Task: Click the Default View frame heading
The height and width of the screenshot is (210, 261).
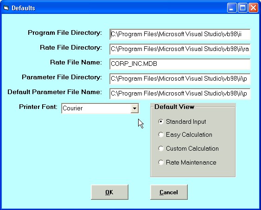Action: (x=174, y=107)
